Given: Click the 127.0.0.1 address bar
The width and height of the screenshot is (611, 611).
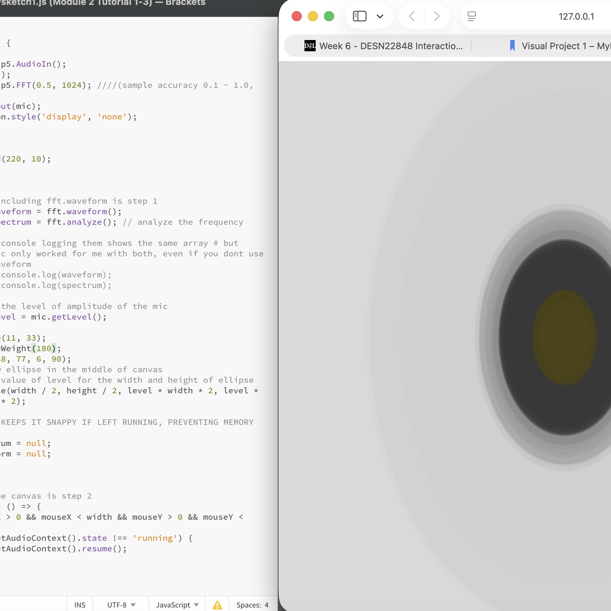Looking at the screenshot, I should [x=576, y=16].
